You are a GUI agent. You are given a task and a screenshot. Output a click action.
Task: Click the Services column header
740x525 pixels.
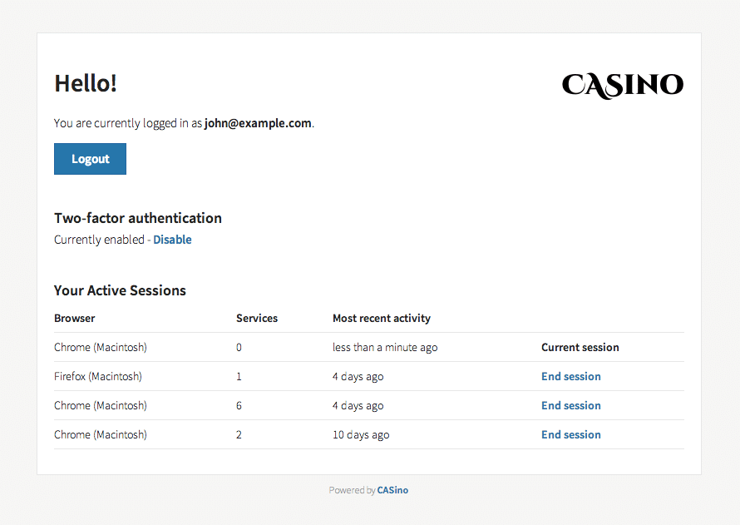pos(257,318)
